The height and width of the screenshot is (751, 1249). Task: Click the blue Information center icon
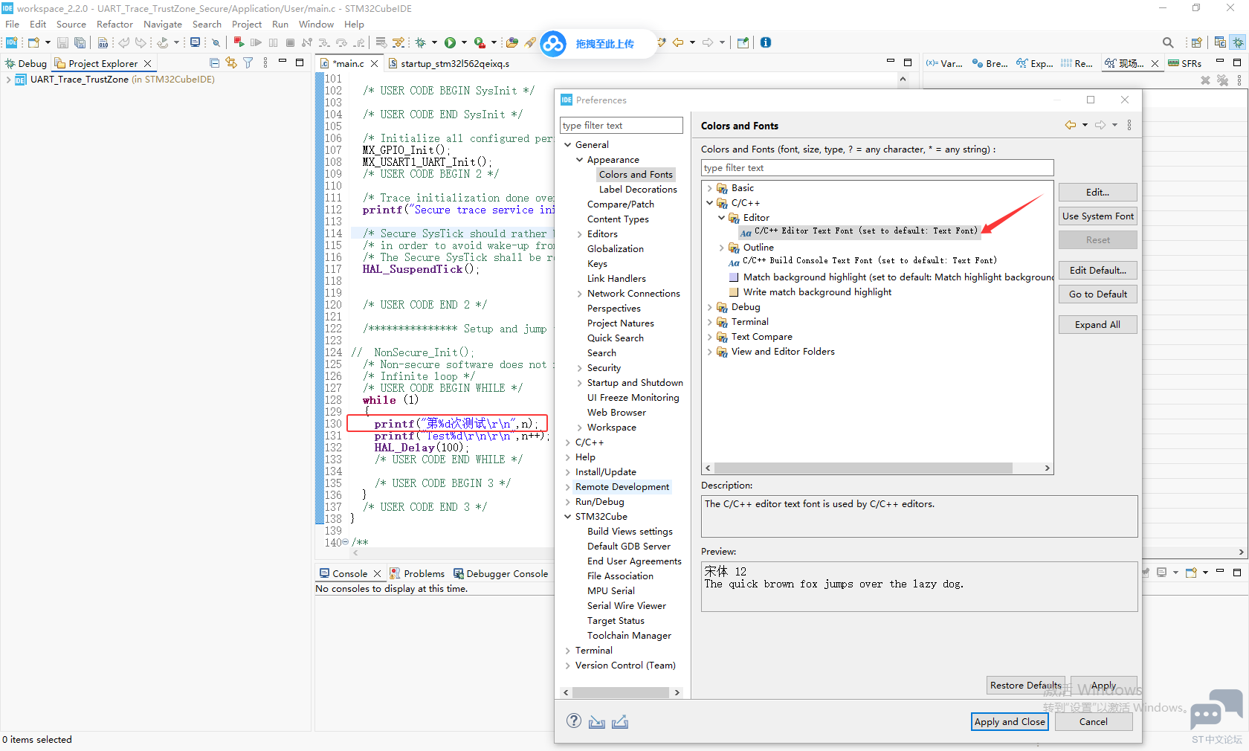(x=766, y=42)
